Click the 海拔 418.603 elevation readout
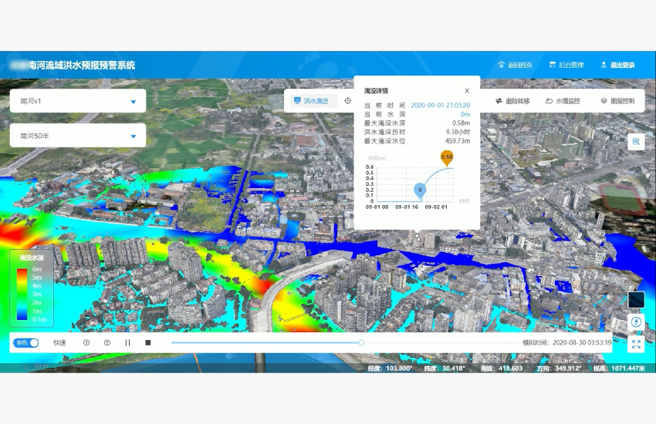This screenshot has width=656, height=424. click(503, 368)
